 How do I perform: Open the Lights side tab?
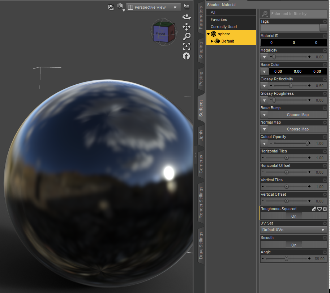[201, 136]
